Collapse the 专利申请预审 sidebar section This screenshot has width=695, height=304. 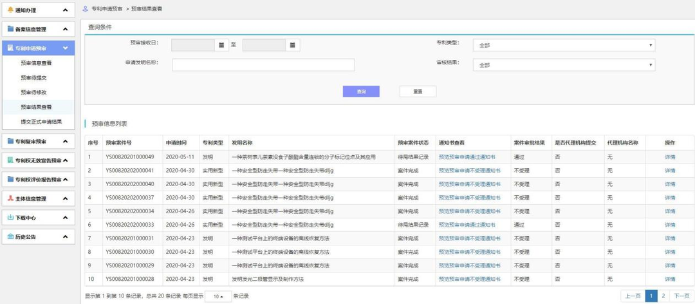[65, 48]
